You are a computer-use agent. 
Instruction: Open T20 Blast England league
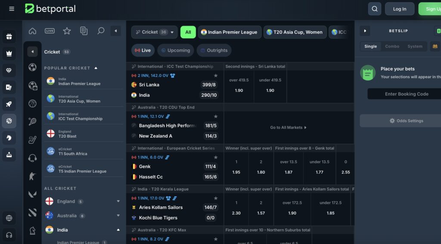84,134
